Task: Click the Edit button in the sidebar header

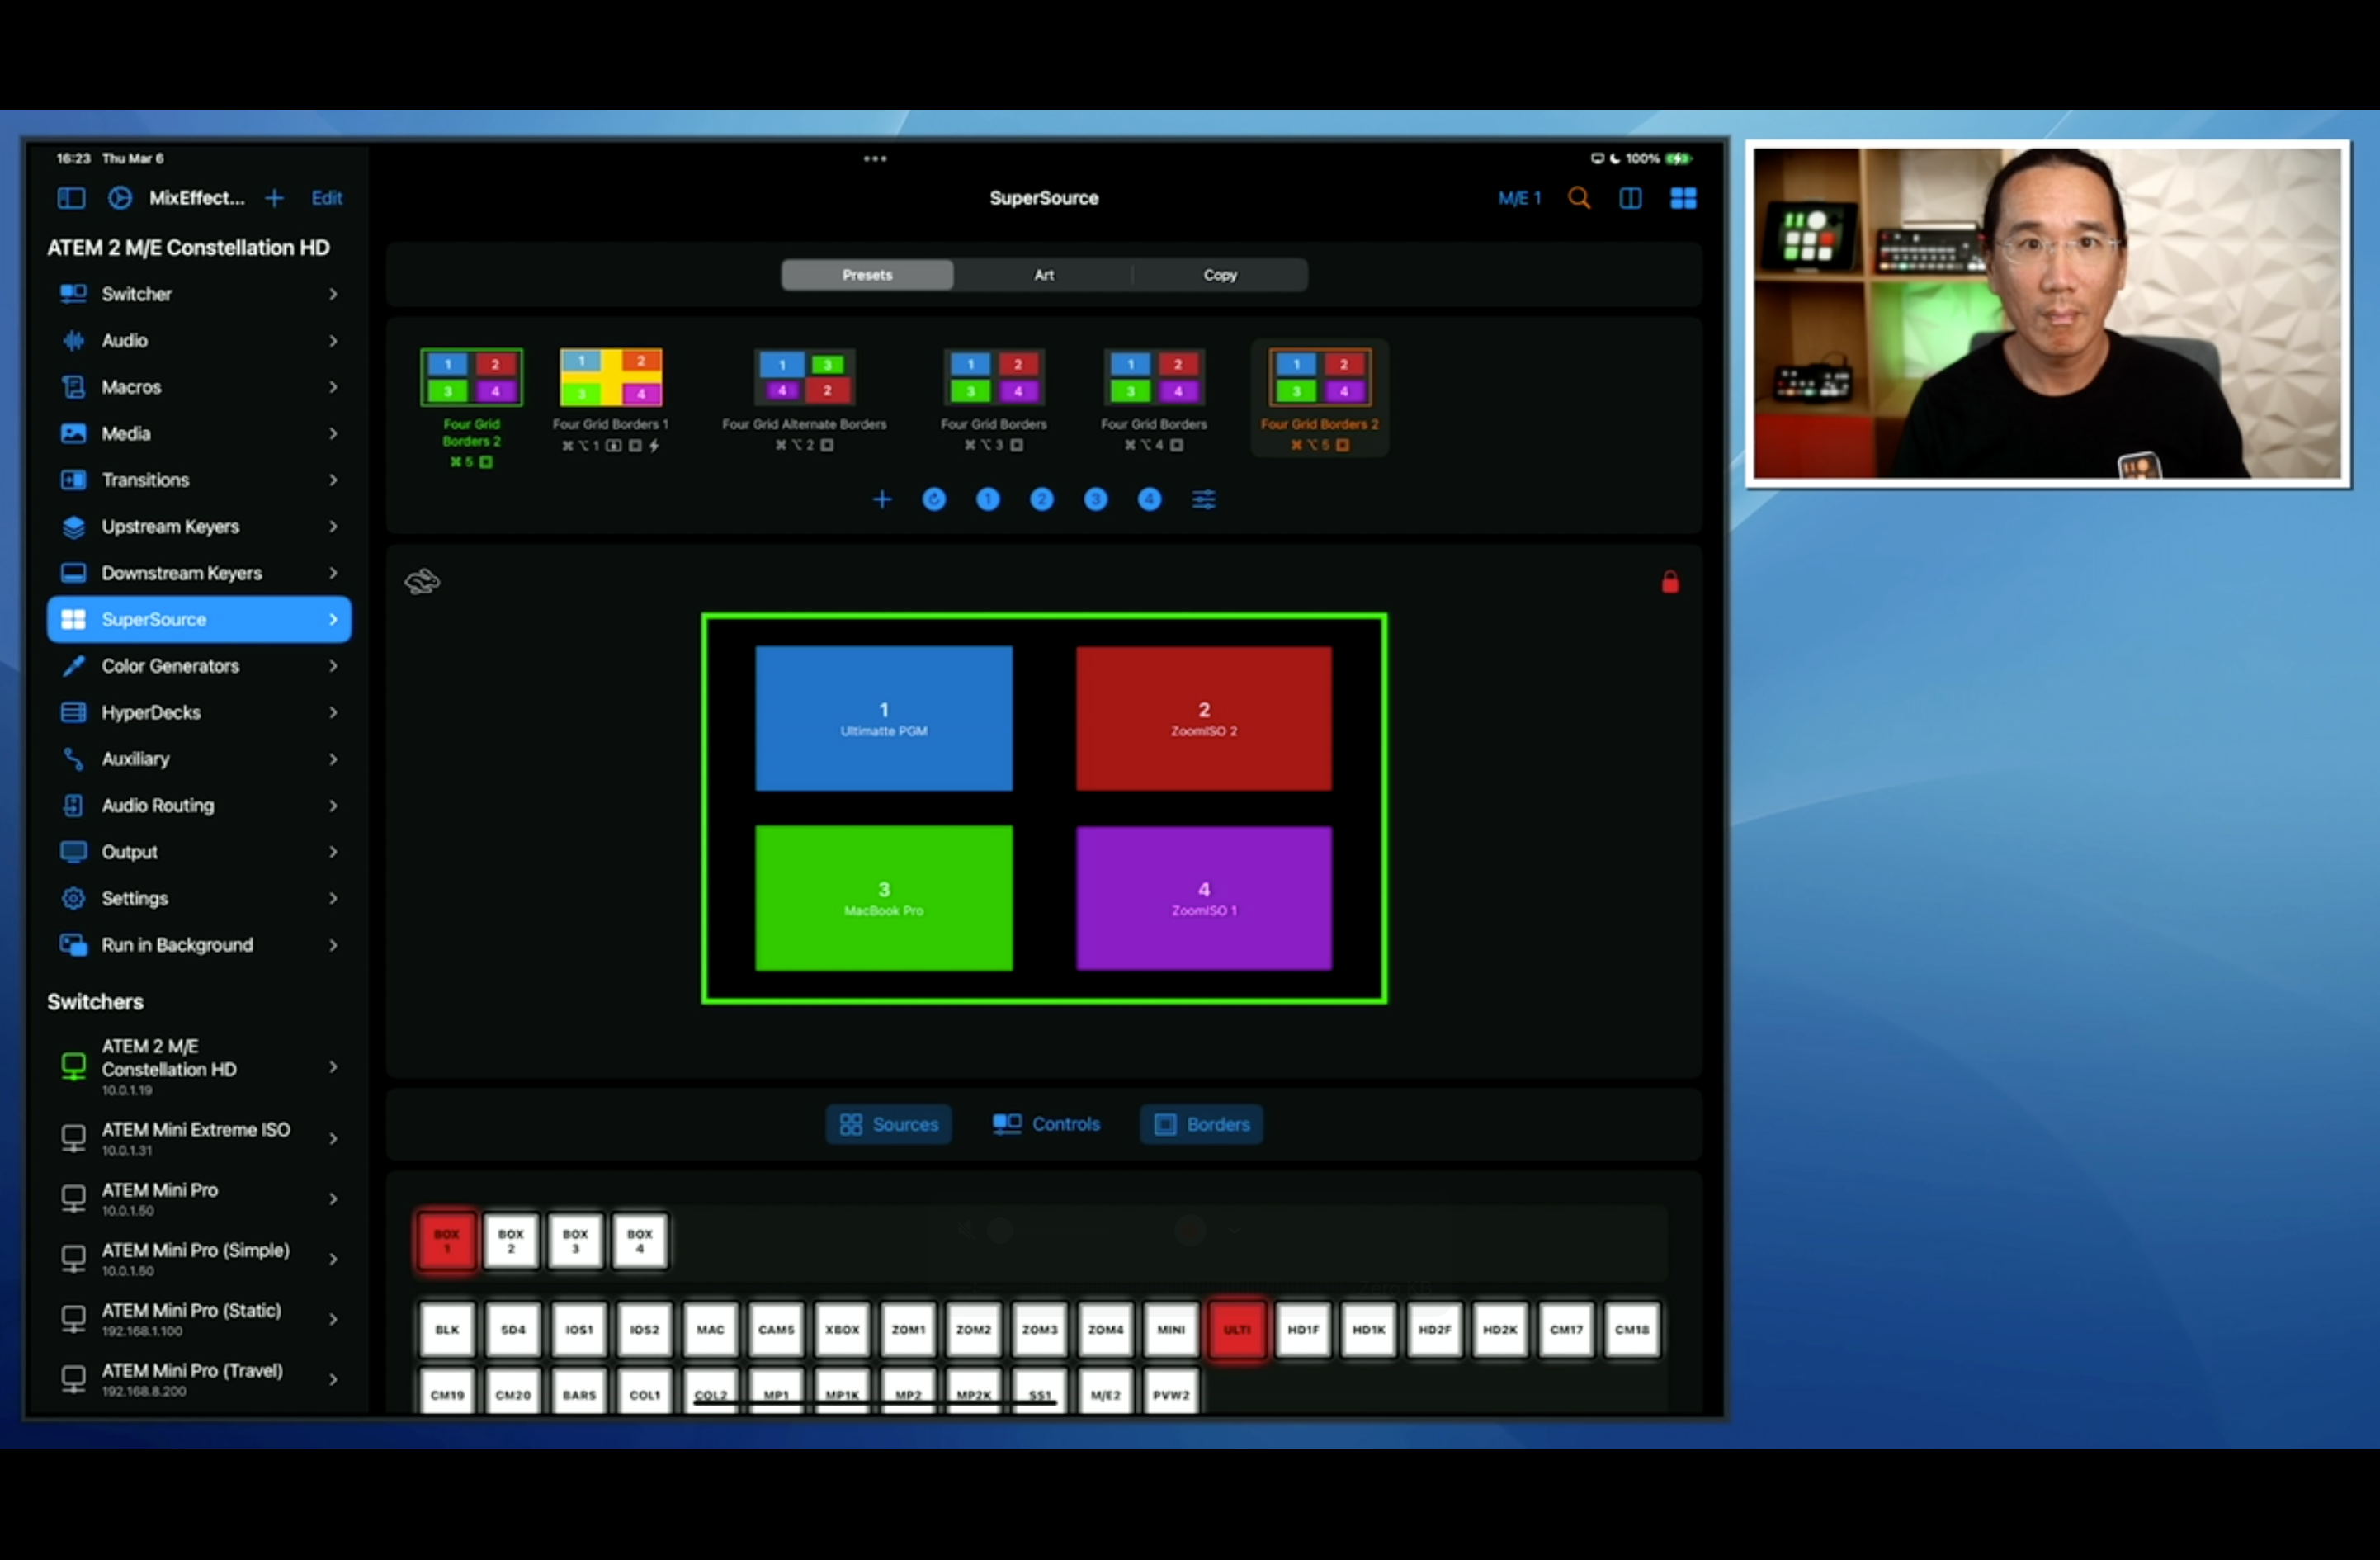Action: pyautogui.click(x=326, y=198)
